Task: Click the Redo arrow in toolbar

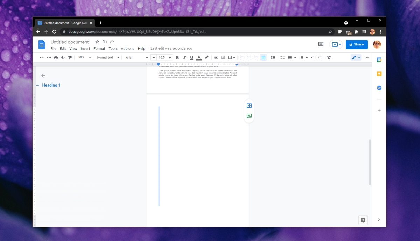Action: point(49,58)
